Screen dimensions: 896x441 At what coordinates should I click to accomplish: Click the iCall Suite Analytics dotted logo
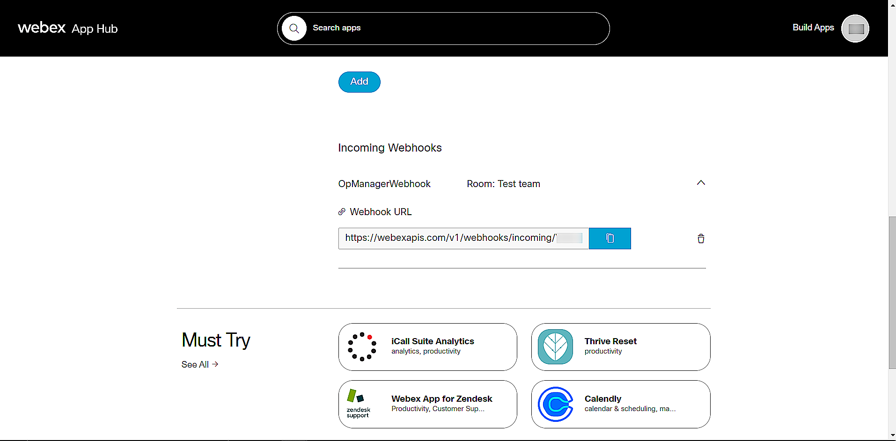pyautogui.click(x=361, y=347)
